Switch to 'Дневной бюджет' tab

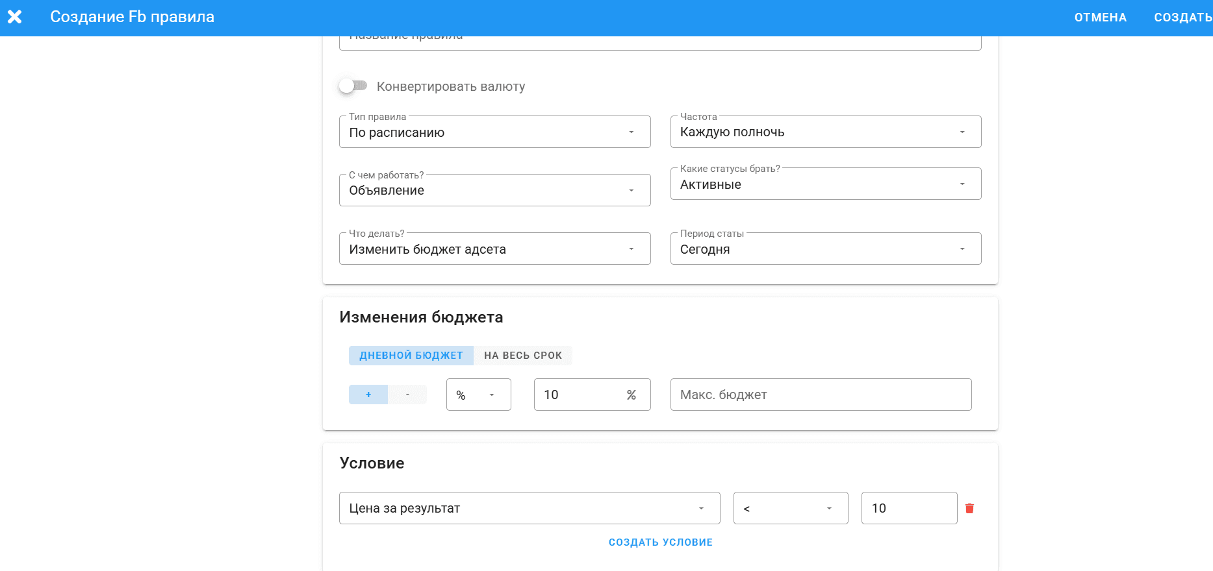(411, 356)
